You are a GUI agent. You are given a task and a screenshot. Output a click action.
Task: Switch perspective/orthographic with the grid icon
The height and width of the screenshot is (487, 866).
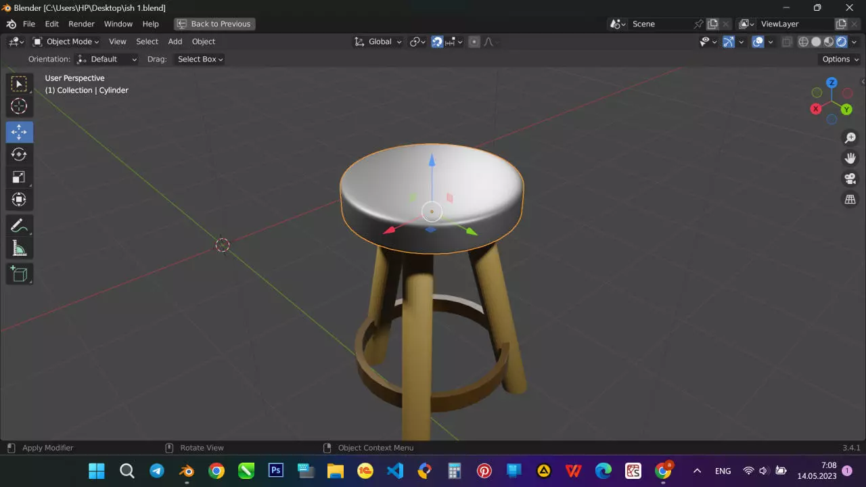[x=850, y=200]
